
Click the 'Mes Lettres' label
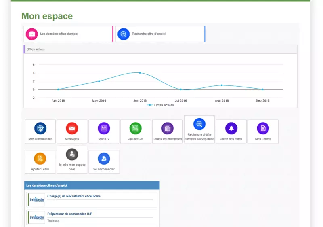(263, 139)
